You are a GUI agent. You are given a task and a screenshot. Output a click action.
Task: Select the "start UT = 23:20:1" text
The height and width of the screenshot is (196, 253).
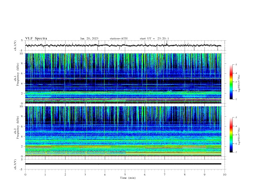[154, 38]
